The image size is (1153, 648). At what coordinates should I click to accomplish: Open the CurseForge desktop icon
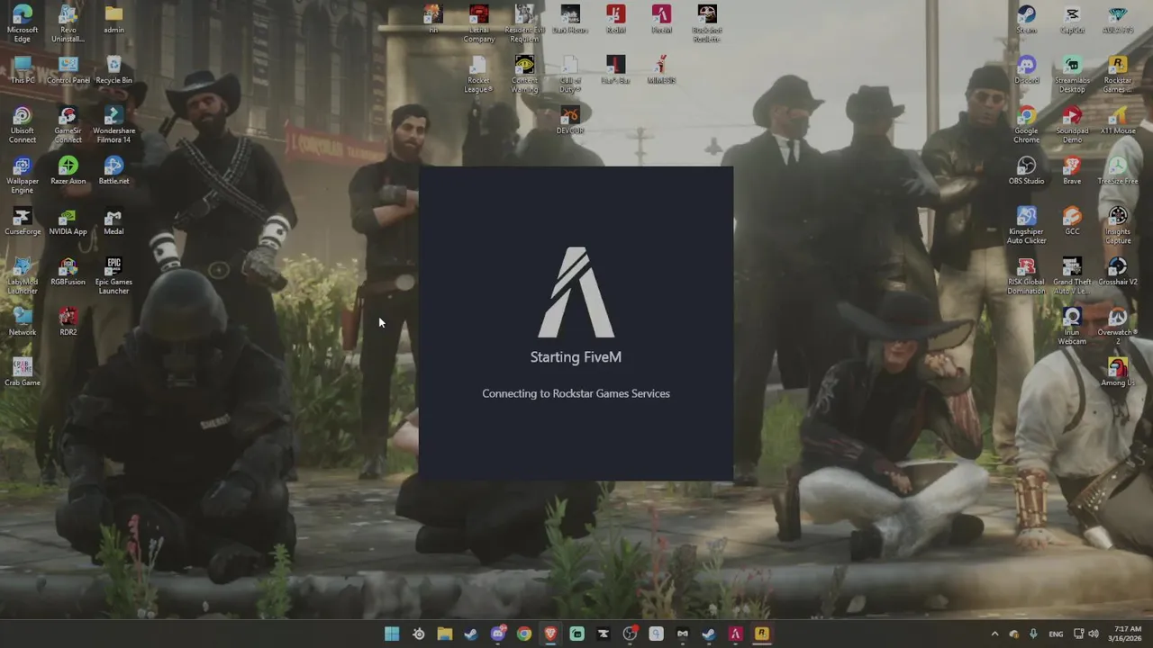tap(23, 221)
